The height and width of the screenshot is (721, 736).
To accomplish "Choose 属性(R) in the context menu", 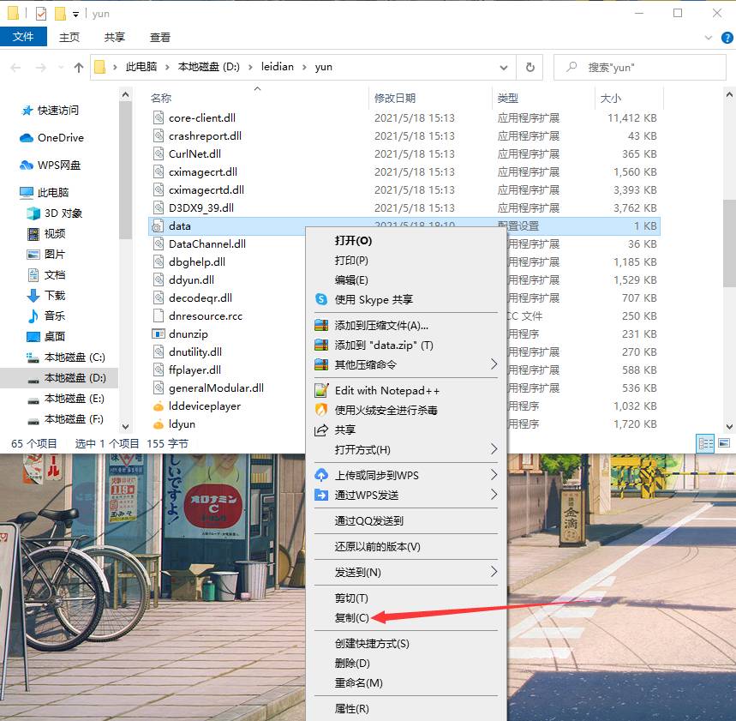I will point(351,708).
